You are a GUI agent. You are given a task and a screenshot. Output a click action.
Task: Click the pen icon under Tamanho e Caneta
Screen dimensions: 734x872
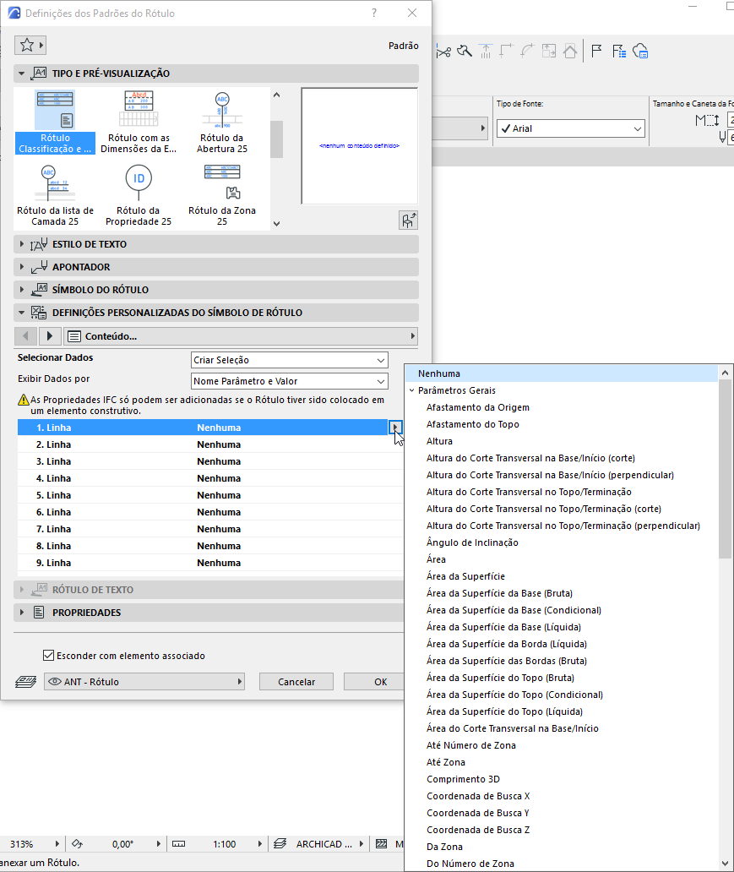click(x=722, y=137)
